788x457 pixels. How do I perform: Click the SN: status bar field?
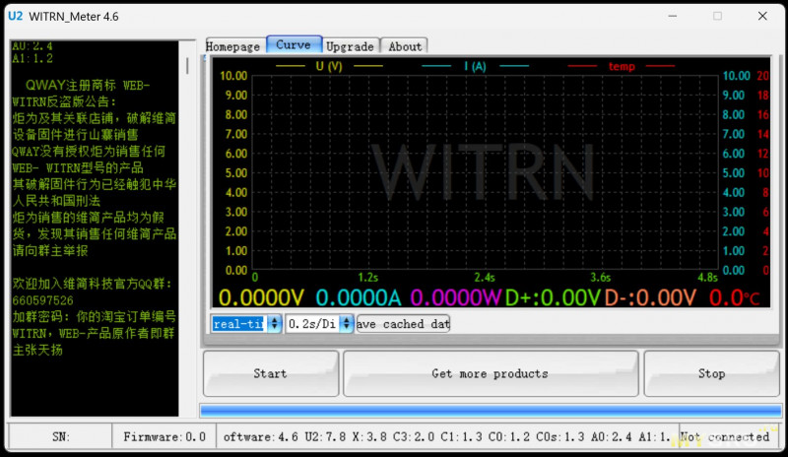click(x=61, y=436)
